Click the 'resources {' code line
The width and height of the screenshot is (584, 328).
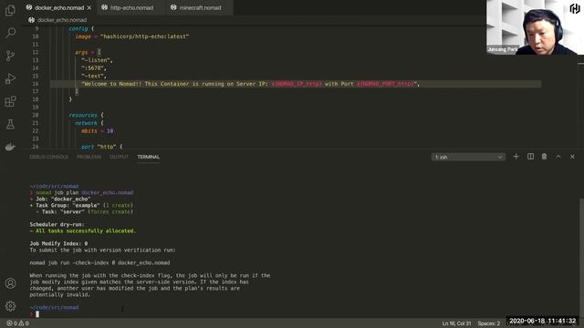(x=86, y=115)
